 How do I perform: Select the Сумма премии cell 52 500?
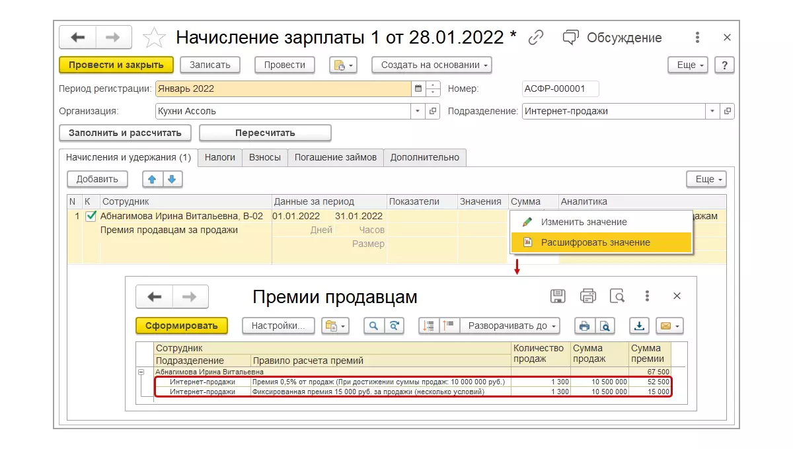point(650,382)
